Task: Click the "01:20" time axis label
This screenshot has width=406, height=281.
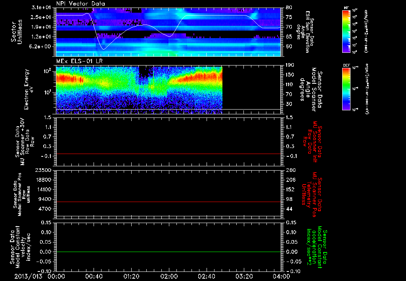Action: 131,276
